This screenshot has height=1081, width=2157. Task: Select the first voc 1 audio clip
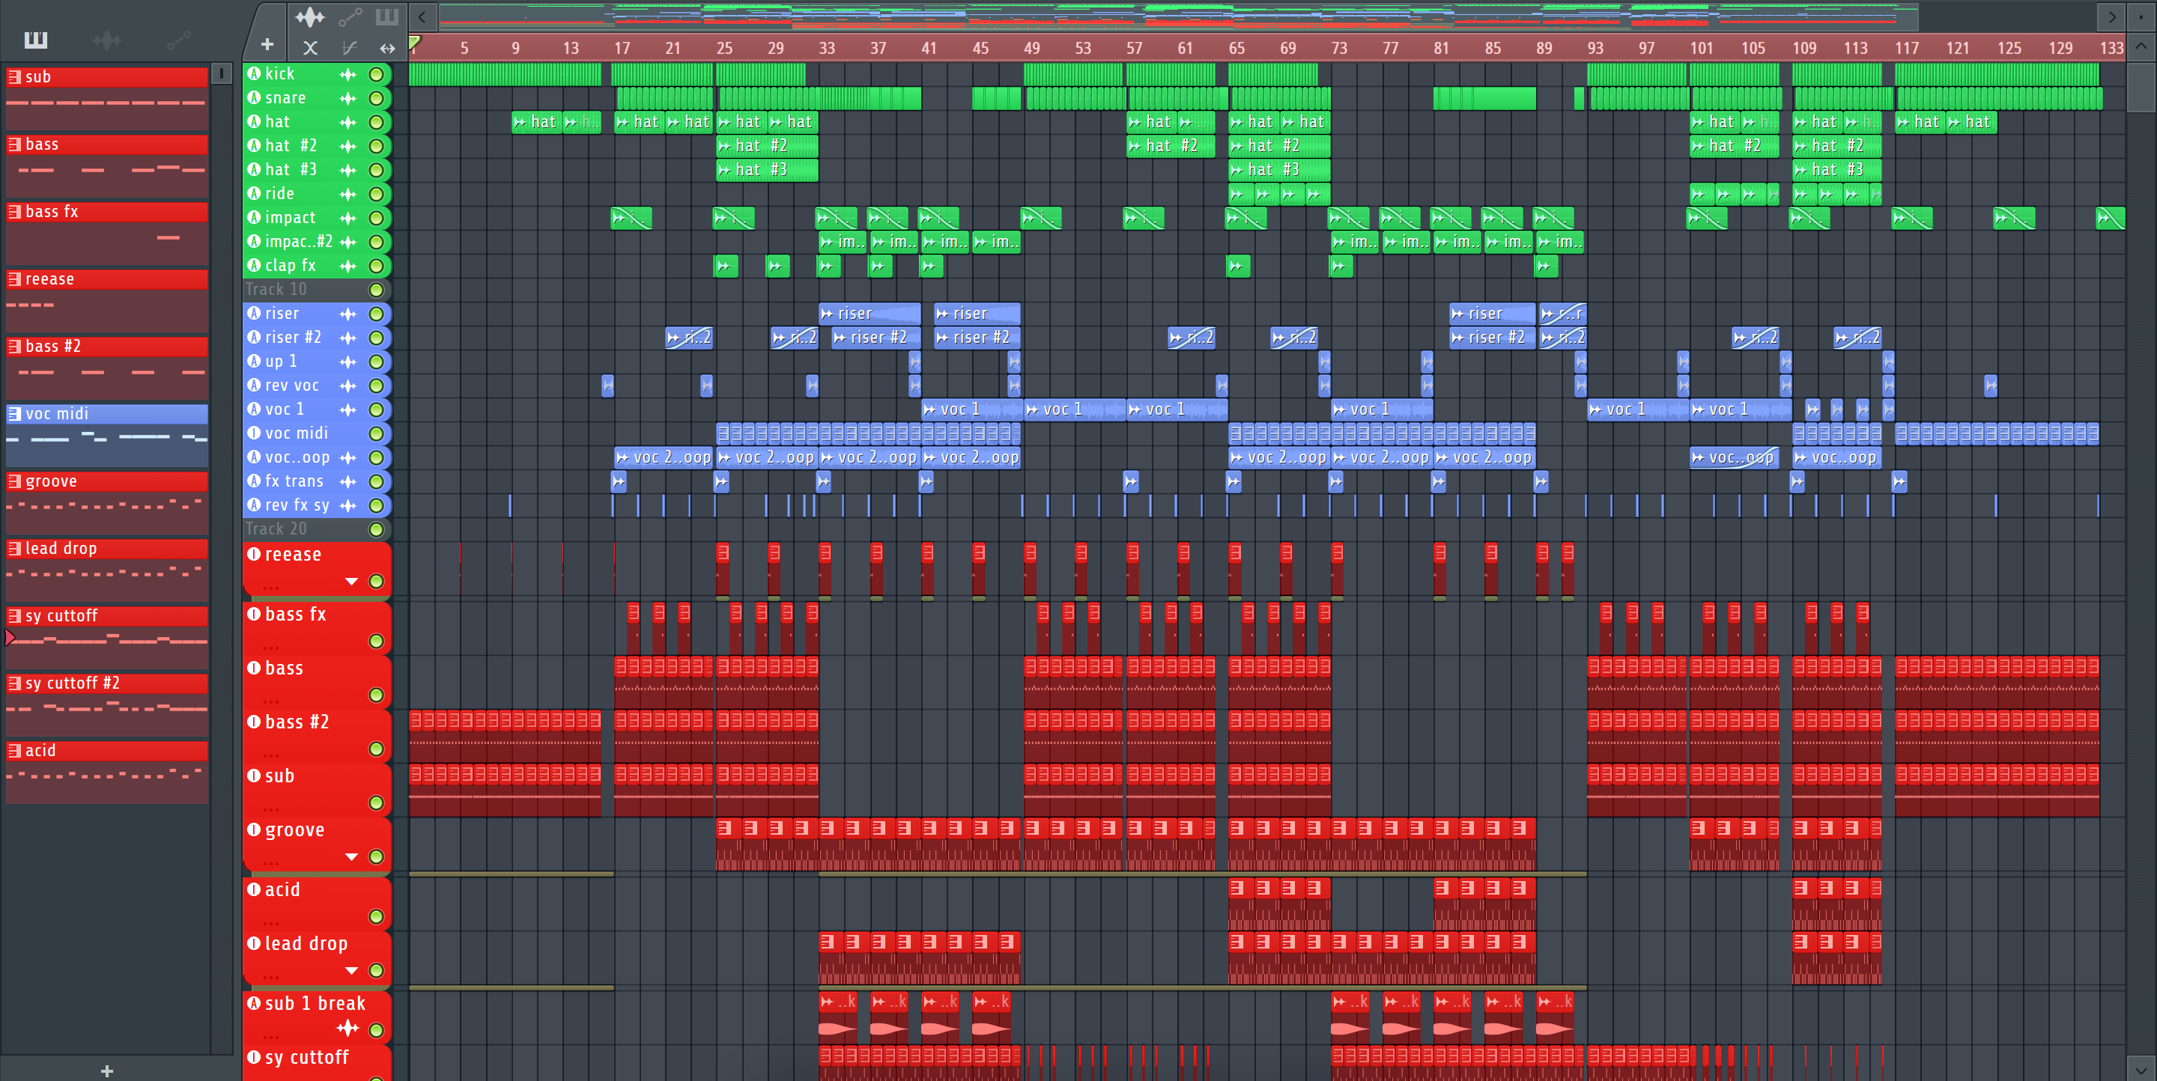point(971,410)
